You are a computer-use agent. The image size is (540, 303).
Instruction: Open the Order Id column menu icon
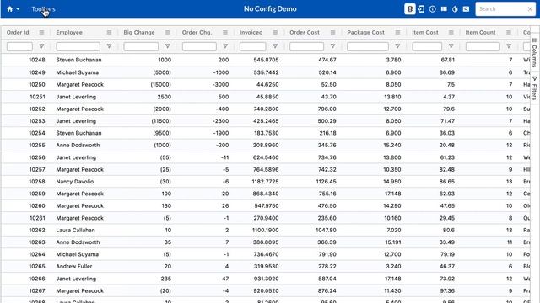[41, 32]
